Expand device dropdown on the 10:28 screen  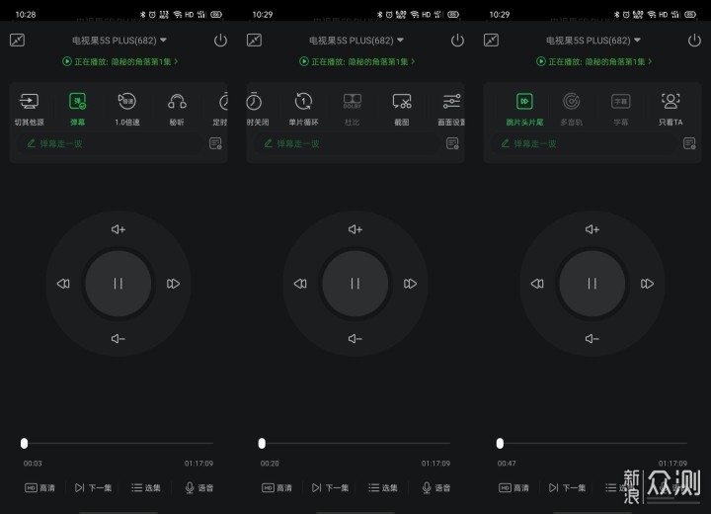pyautogui.click(x=163, y=40)
